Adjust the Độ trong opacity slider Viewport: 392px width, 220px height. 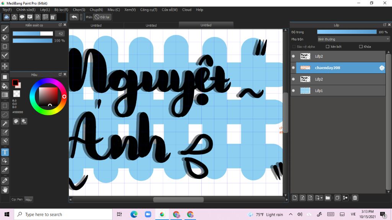(x=347, y=32)
